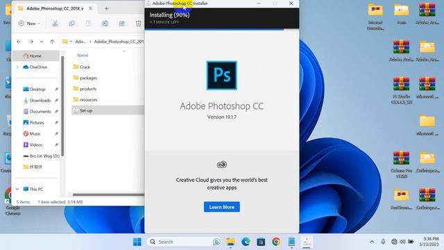The height and width of the screenshot is (250, 444).
Task: Open Documents quick access item
Action: point(40,111)
